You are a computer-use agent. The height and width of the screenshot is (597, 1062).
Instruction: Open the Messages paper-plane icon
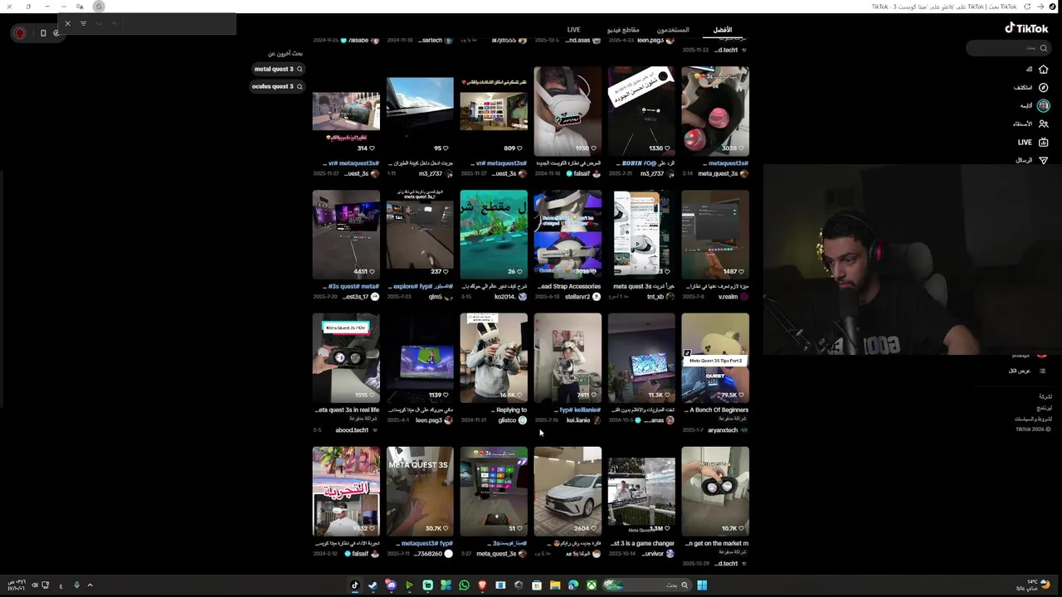coord(1044,160)
